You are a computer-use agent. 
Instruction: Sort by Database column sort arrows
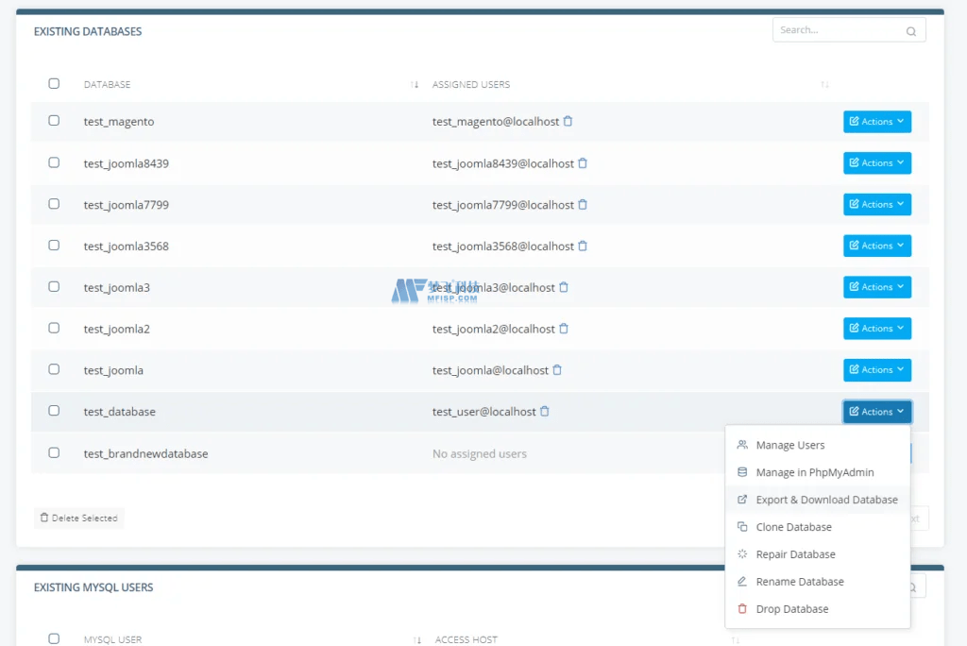coord(415,85)
